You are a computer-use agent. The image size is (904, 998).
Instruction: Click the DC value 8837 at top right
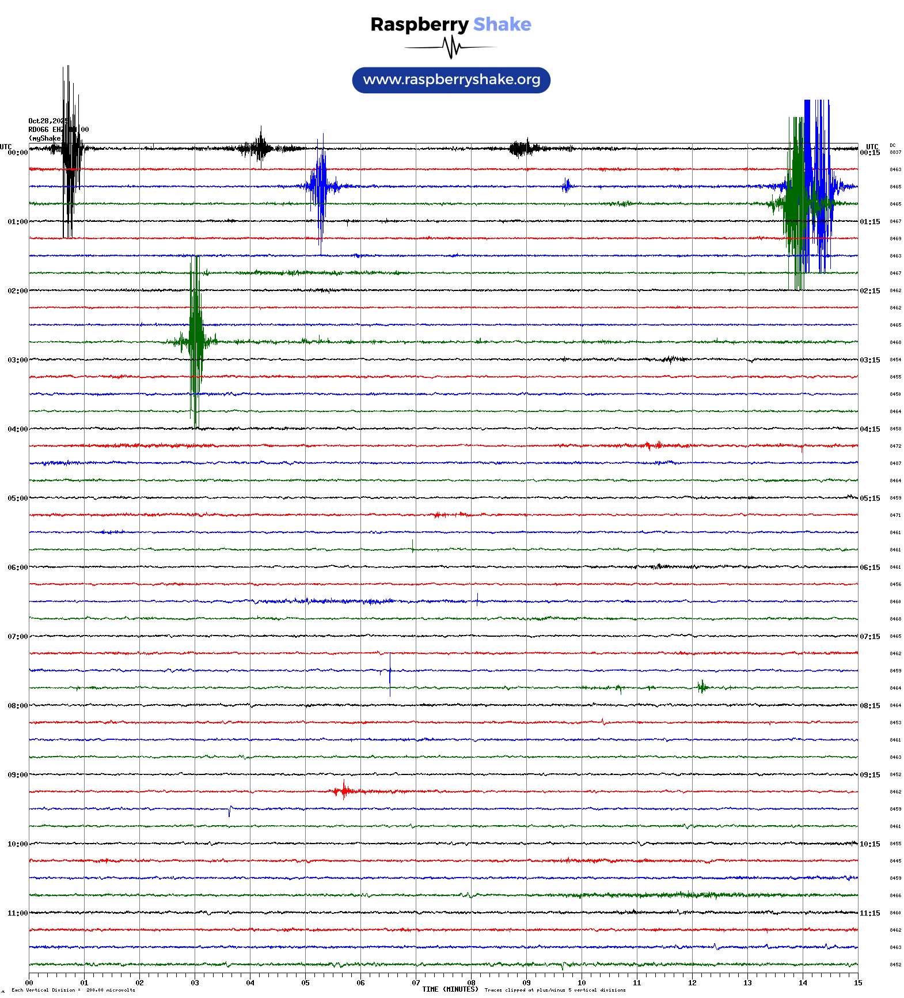click(x=895, y=152)
